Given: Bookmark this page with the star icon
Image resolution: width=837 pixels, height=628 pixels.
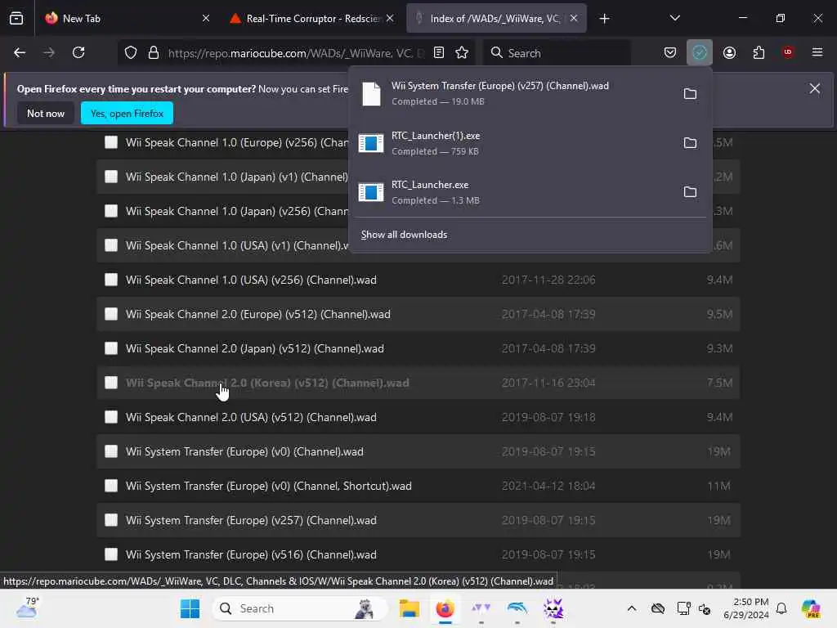Looking at the screenshot, I should (462, 53).
